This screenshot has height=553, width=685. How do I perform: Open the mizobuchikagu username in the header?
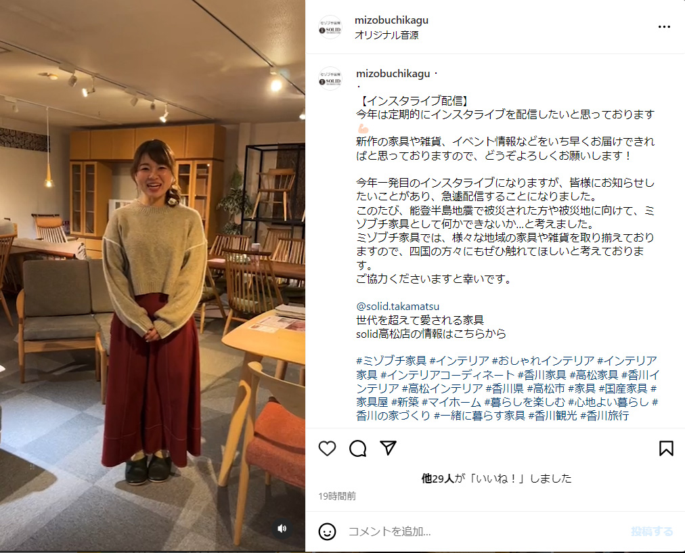pos(391,20)
